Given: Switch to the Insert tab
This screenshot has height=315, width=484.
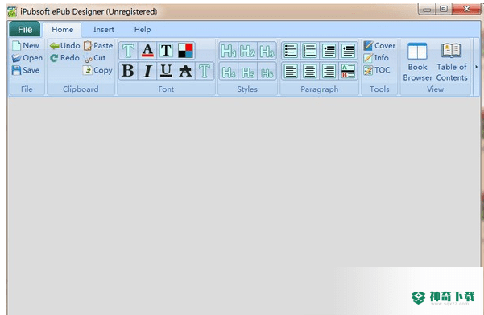Looking at the screenshot, I should pos(104,30).
